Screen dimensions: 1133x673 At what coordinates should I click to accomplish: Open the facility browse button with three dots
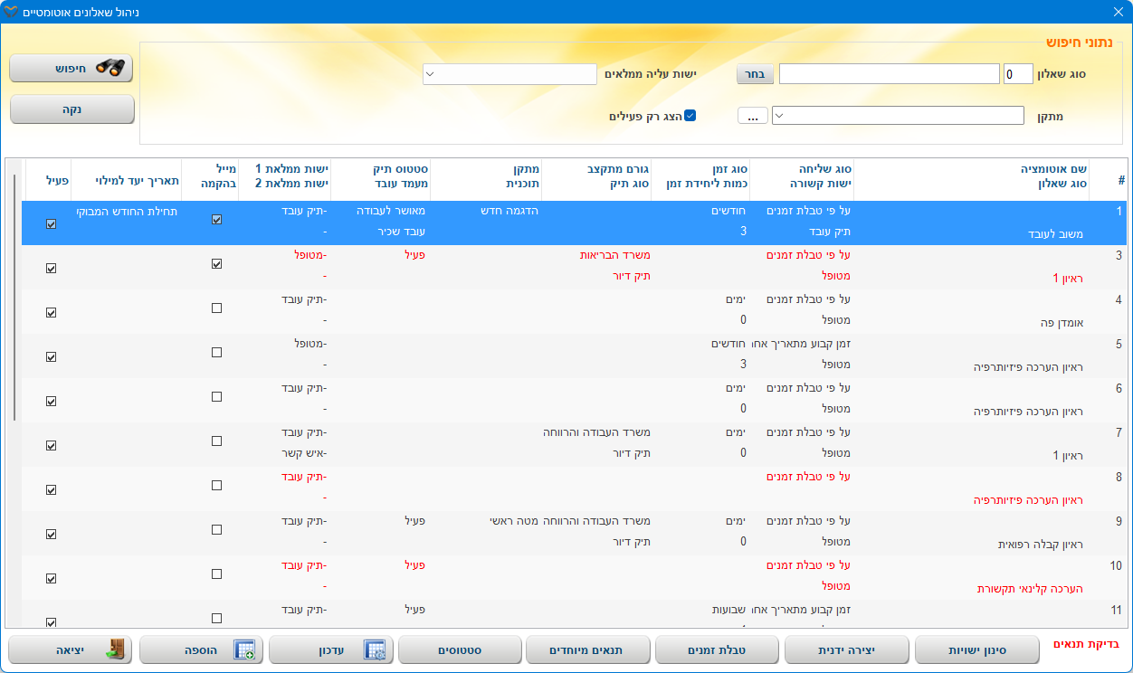click(x=753, y=116)
